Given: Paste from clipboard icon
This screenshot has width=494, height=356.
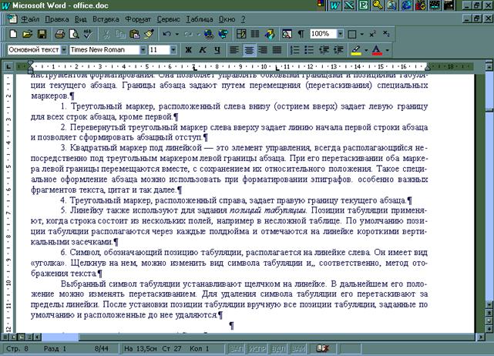Looking at the screenshot, I should tap(135, 34).
